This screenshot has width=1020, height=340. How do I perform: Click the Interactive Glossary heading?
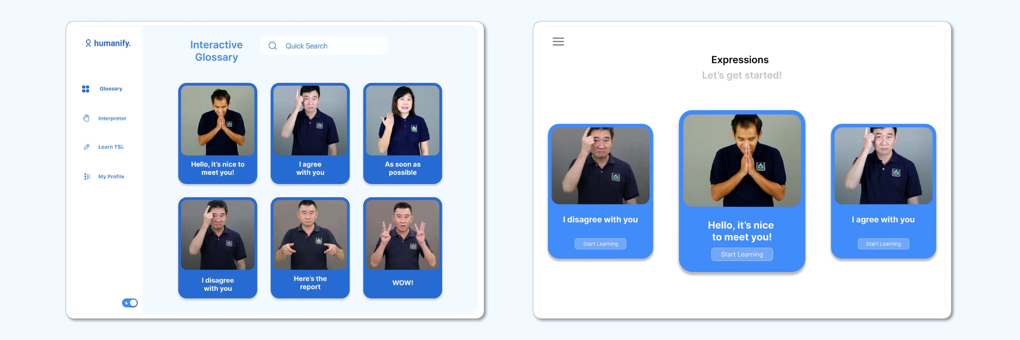pyautogui.click(x=216, y=51)
